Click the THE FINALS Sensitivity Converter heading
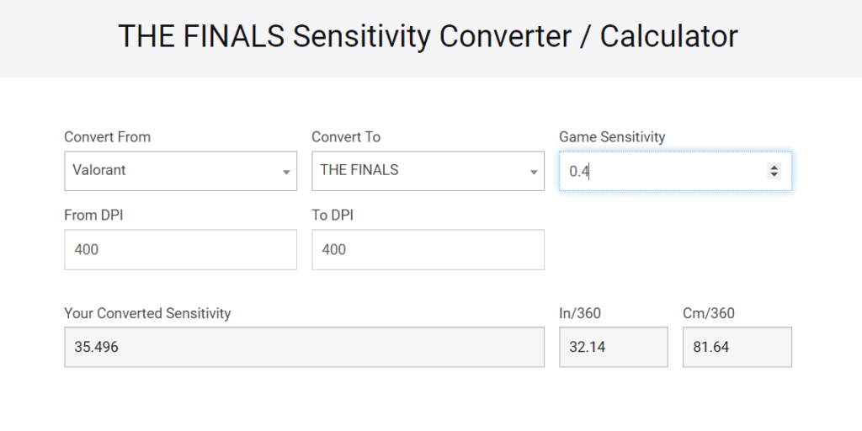 pyautogui.click(x=428, y=36)
